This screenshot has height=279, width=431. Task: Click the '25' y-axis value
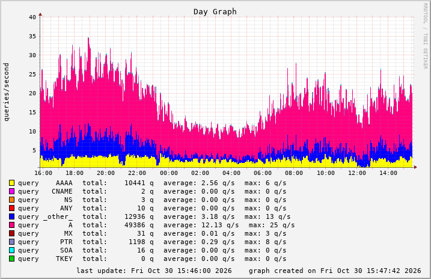coord(32,74)
